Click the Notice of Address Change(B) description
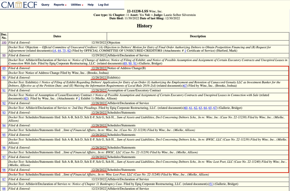The width and height of the screenshot is (290, 191). tap(127, 68)
